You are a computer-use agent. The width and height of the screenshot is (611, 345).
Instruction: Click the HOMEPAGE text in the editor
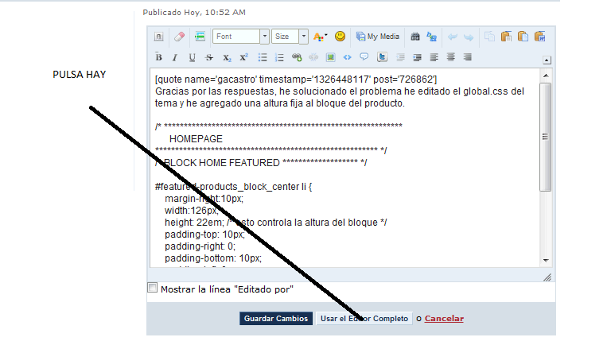coord(196,139)
